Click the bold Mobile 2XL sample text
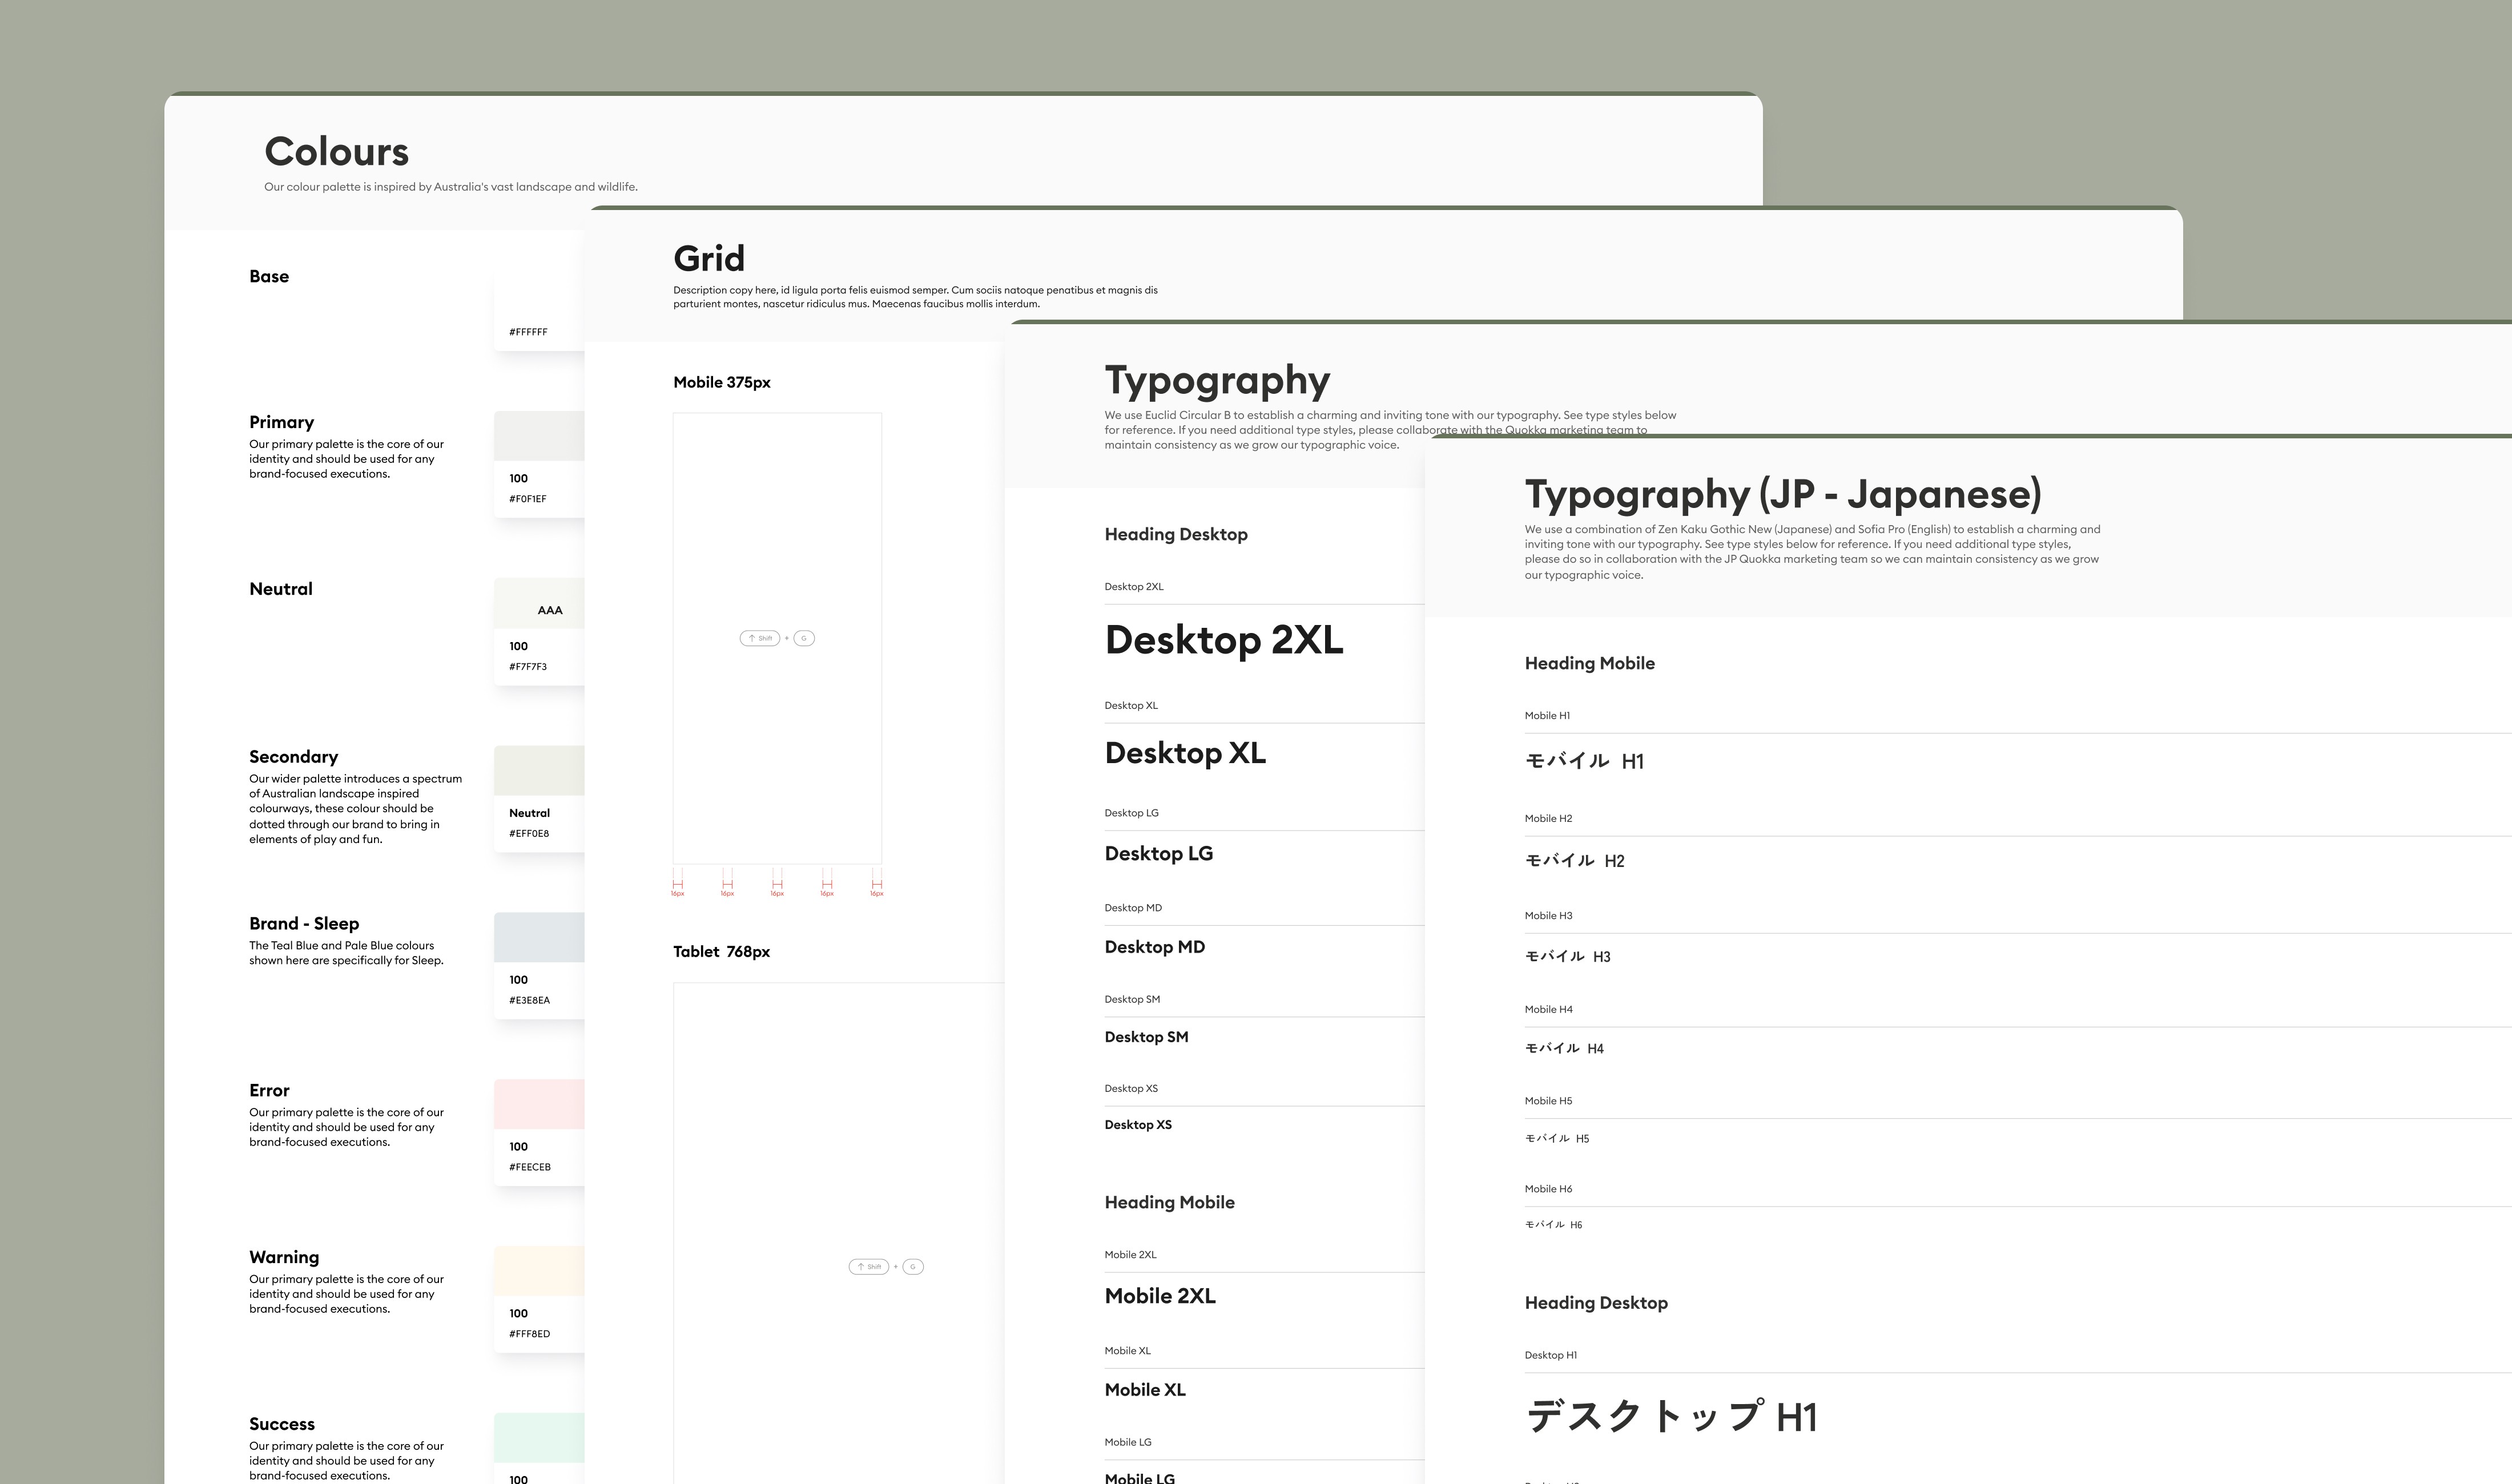 (x=1160, y=1296)
